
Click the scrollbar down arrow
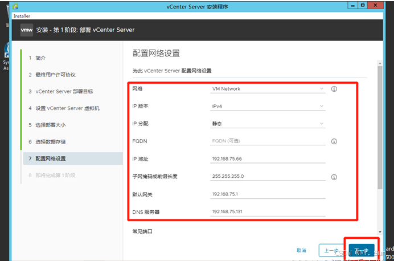coord(380,232)
